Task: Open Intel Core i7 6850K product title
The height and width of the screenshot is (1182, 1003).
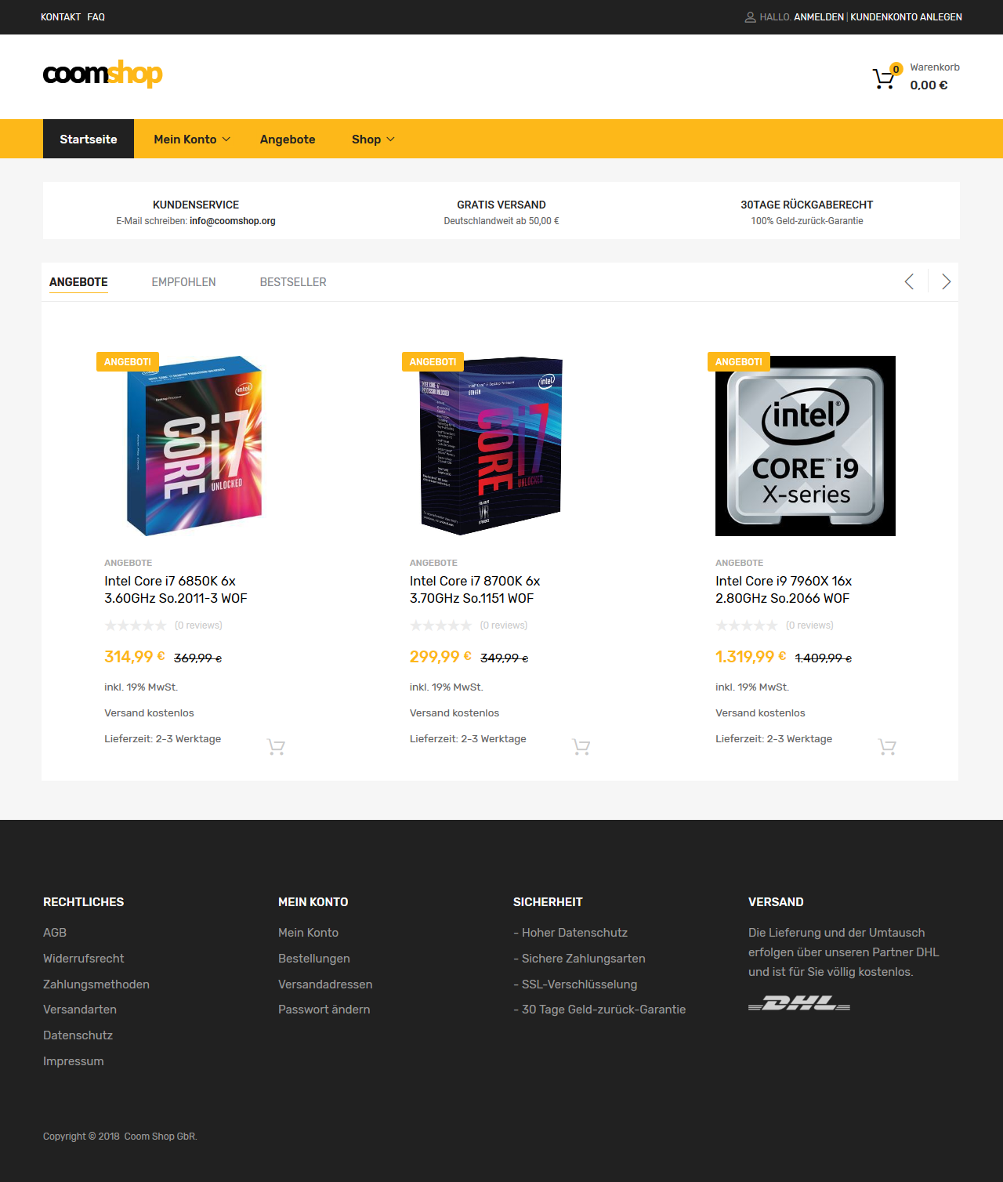Action: [x=176, y=589]
